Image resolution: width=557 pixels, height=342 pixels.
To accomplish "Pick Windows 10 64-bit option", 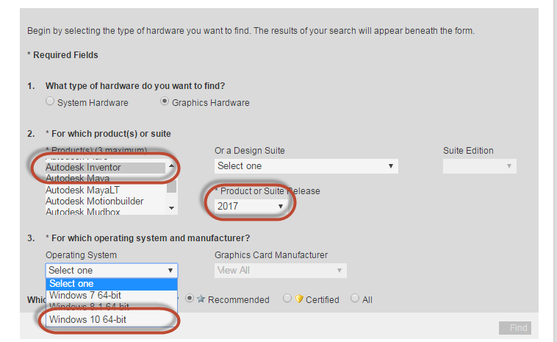I will [112, 320].
